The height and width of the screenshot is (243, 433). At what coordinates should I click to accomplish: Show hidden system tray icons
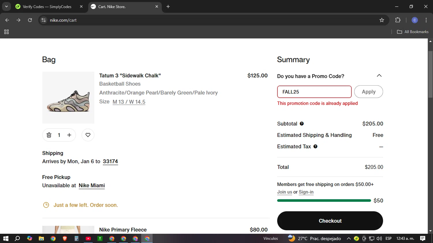coord(348,238)
